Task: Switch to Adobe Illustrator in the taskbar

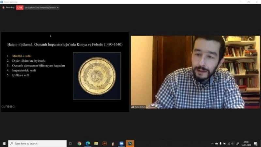Action: click(105, 143)
